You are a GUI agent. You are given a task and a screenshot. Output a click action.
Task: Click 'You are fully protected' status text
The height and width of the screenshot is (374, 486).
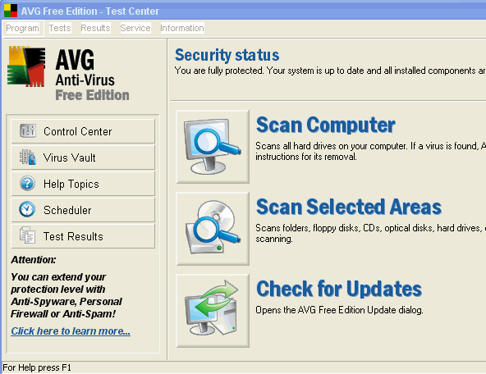(330, 71)
